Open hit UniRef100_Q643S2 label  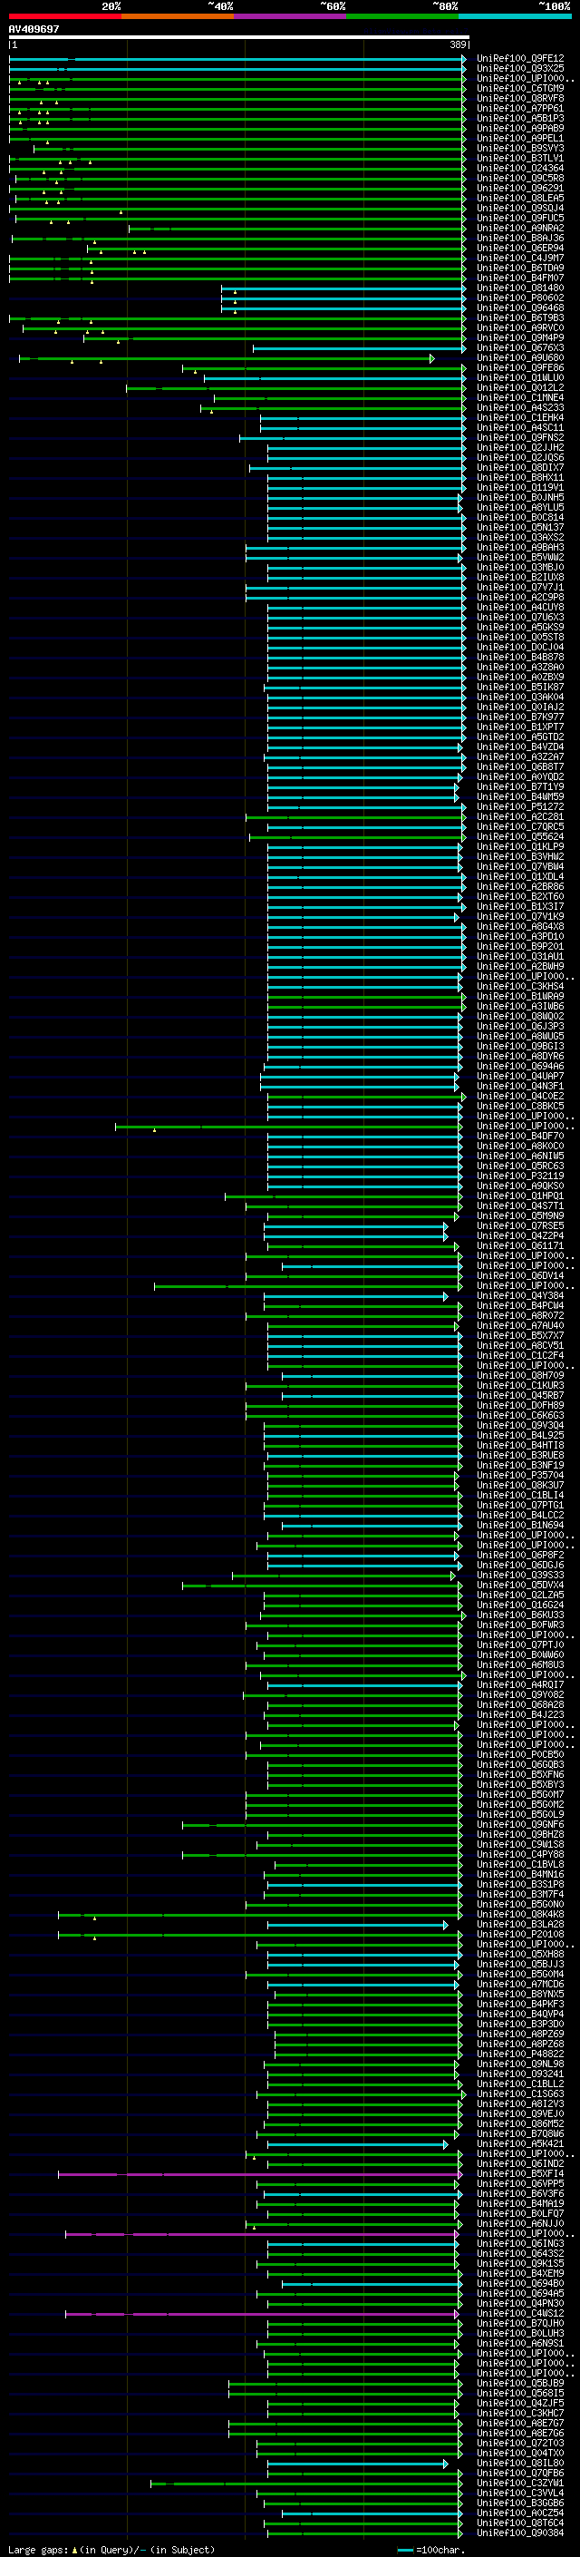(x=519, y=2253)
